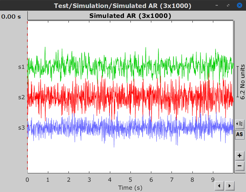246x192 pixels.
Task: Select channel label s2
Action: pyautogui.click(x=21, y=97)
